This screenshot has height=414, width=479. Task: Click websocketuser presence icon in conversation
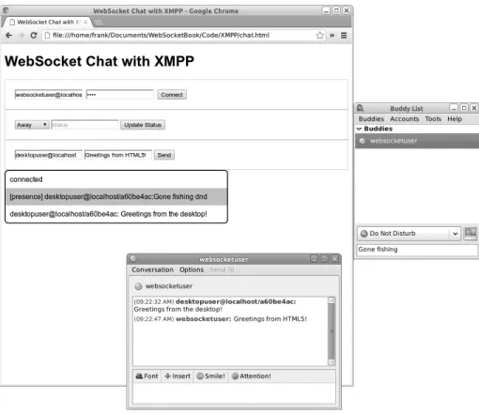click(138, 286)
